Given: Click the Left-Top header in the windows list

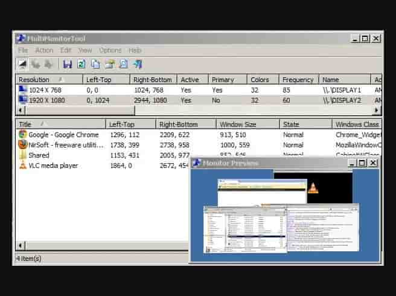Looking at the screenshot, I should (x=131, y=124).
